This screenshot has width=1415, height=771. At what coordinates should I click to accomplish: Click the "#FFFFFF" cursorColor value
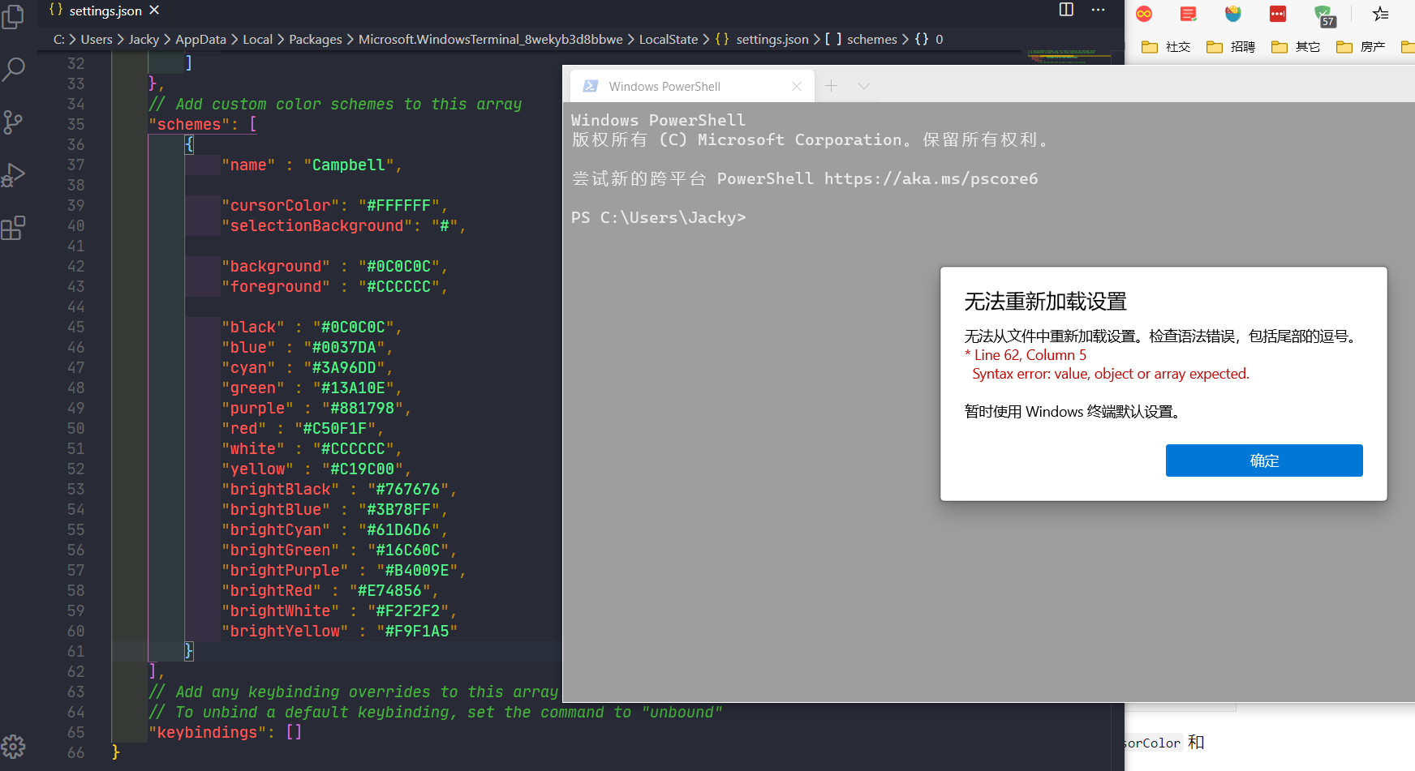pyautogui.click(x=398, y=205)
